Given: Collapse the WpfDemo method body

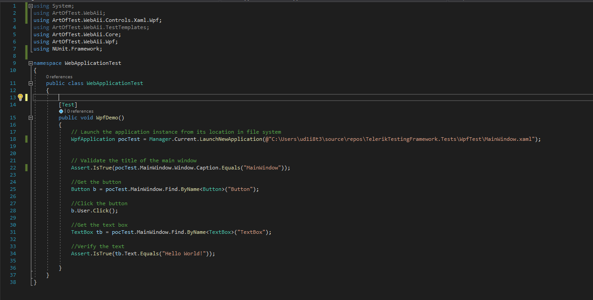Looking at the screenshot, I should coord(30,118).
